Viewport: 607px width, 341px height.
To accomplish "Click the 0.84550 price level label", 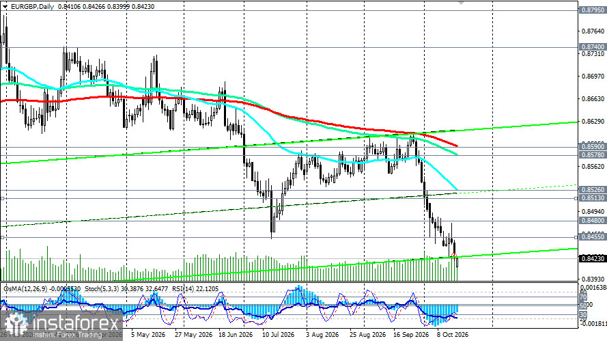I will [x=593, y=237].
